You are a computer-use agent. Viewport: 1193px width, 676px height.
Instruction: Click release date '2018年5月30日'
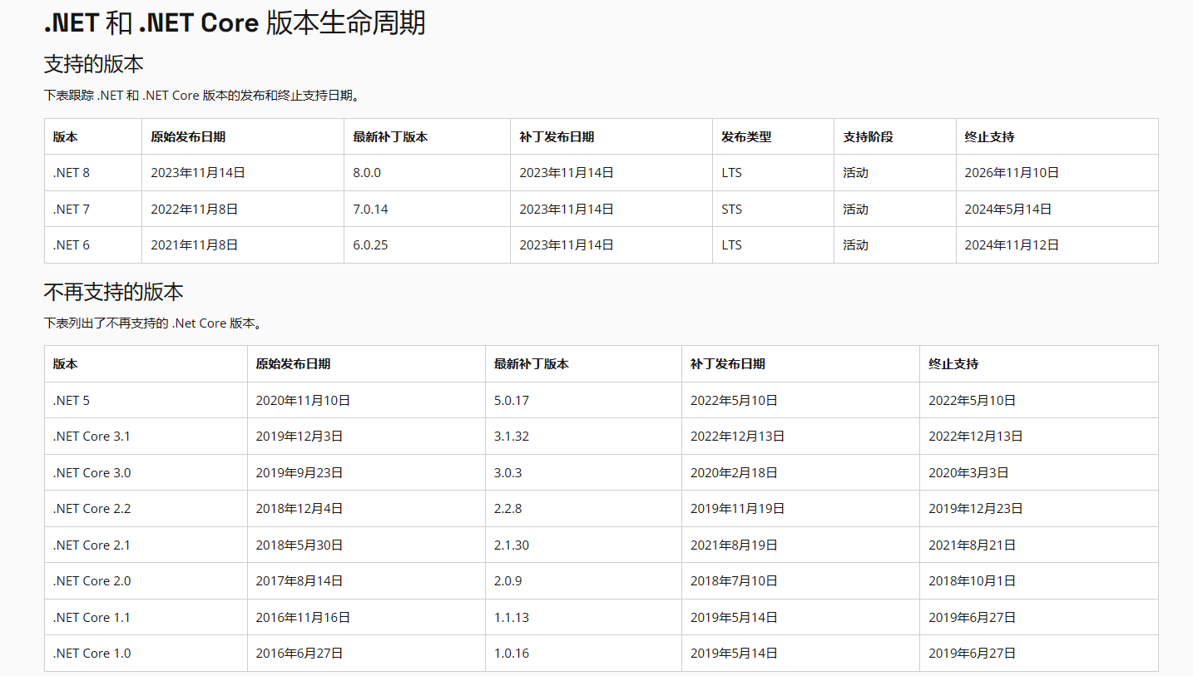point(299,545)
